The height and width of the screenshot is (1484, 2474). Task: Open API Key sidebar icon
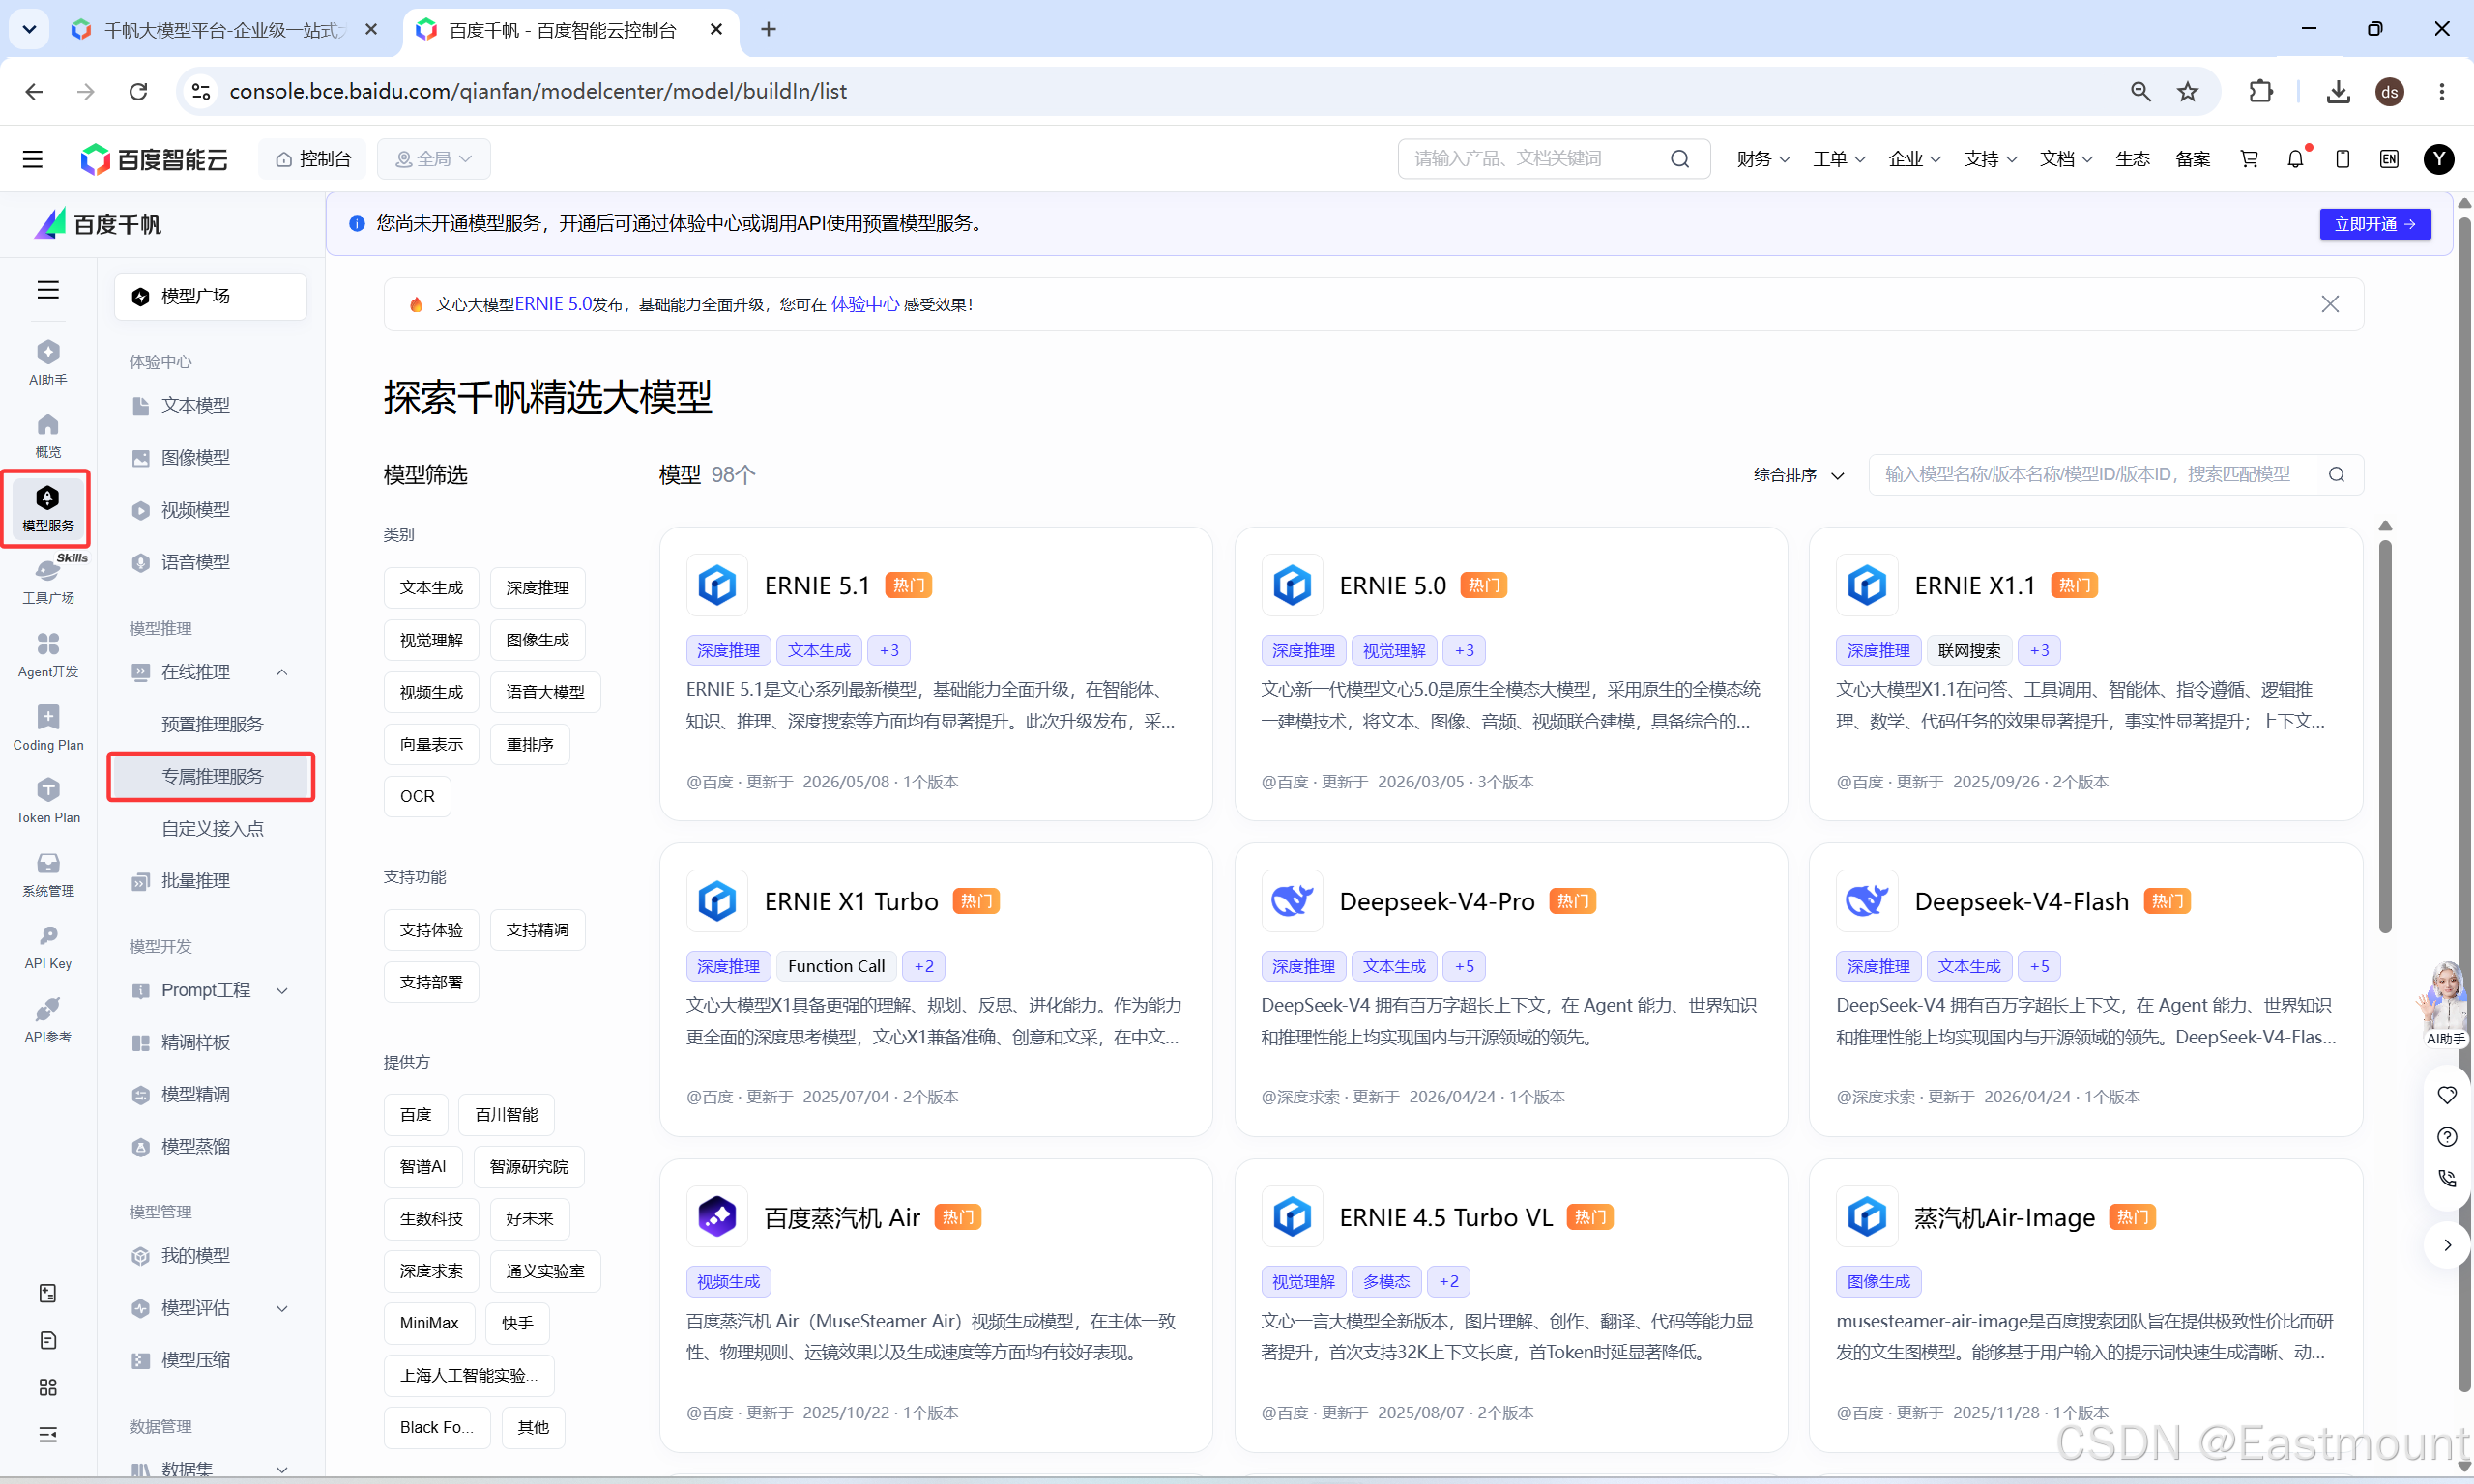[x=48, y=947]
